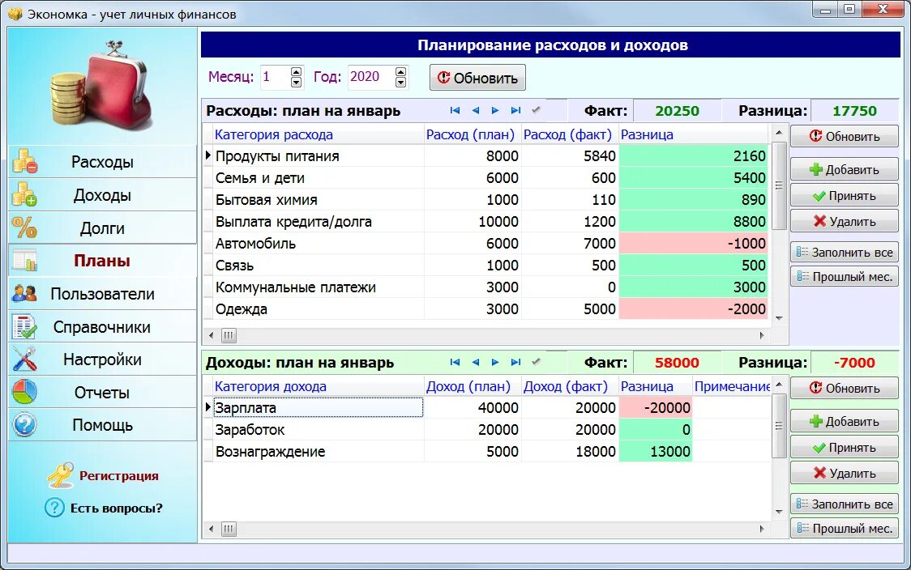This screenshot has width=911, height=570.
Task: Click Обновить button in Расходы panel
Action: click(845, 136)
